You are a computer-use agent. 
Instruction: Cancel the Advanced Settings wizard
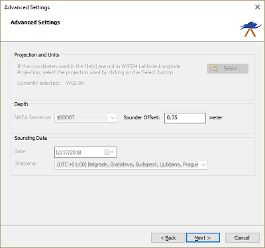coord(242,237)
